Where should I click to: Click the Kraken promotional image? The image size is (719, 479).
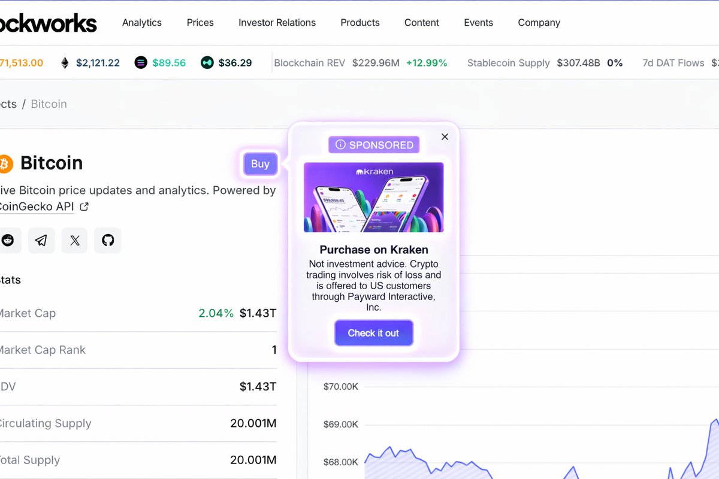click(373, 196)
